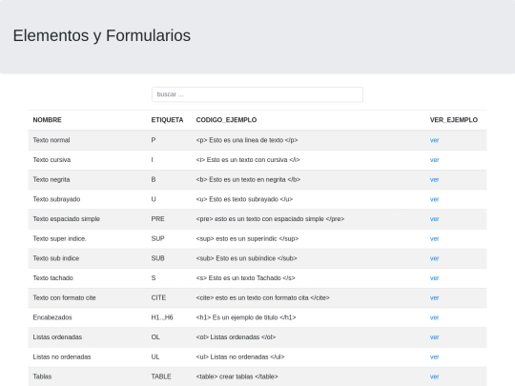Open the ver link for Texto cursiva
This screenshot has width=515, height=386.
[434, 160]
